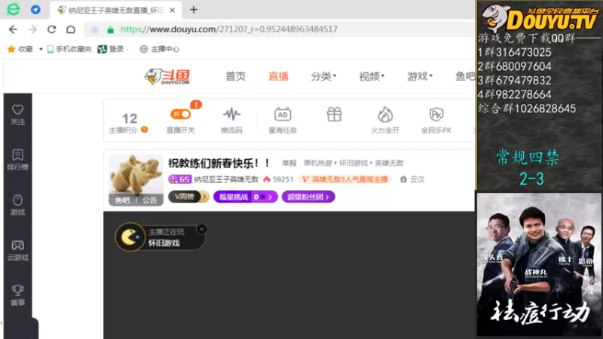Expand the 视频 navigation dropdown
Screen dimensions: 603x339
pyautogui.click(x=372, y=77)
